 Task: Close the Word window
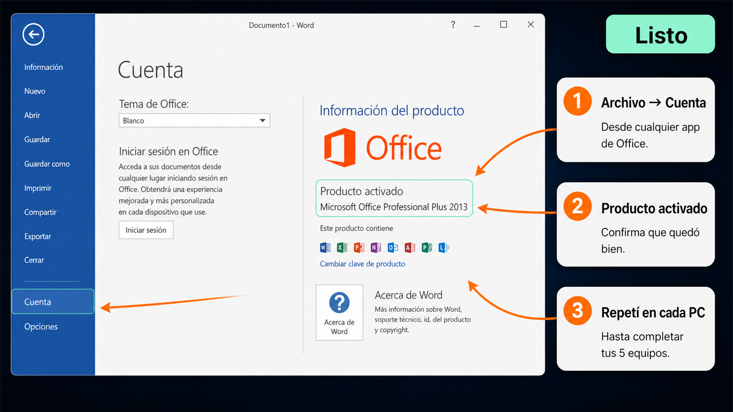(531, 24)
